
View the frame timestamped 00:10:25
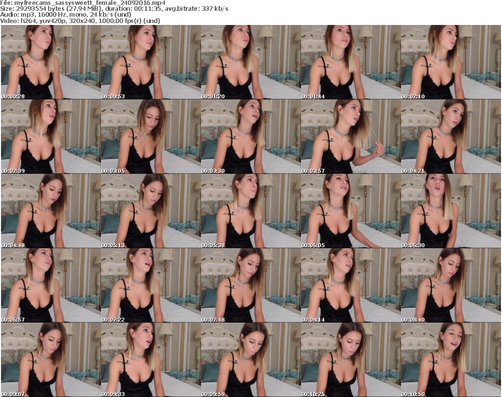(351, 360)
